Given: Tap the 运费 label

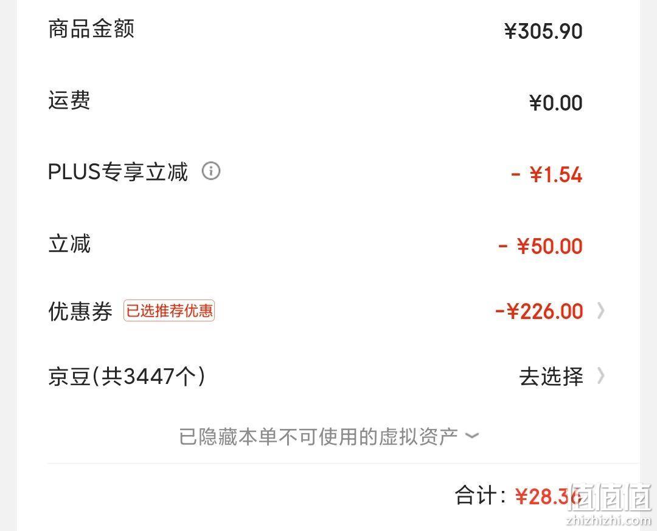Looking at the screenshot, I should point(69,100).
